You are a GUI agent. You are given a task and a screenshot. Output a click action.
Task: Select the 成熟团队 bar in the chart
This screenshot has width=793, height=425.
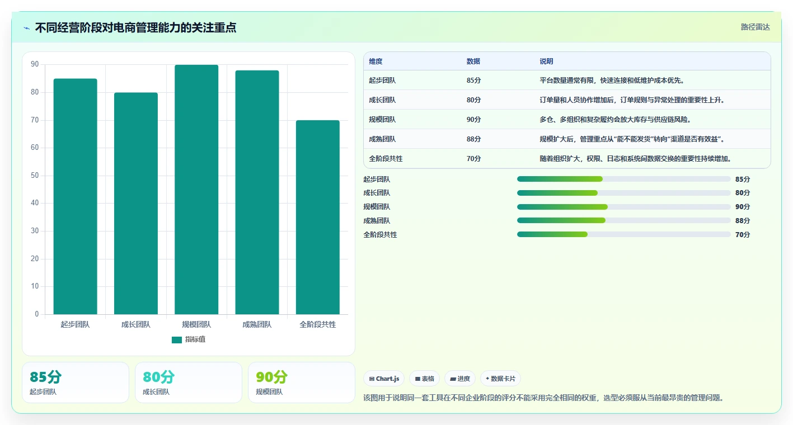[x=257, y=192]
